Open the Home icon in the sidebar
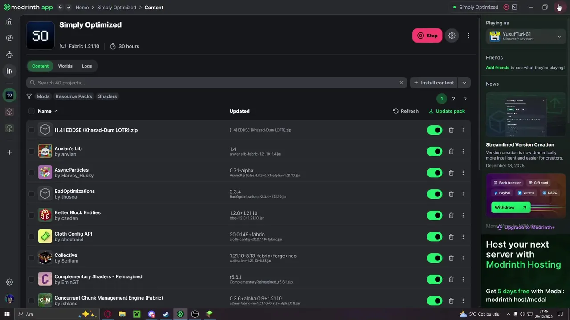 [9, 21]
